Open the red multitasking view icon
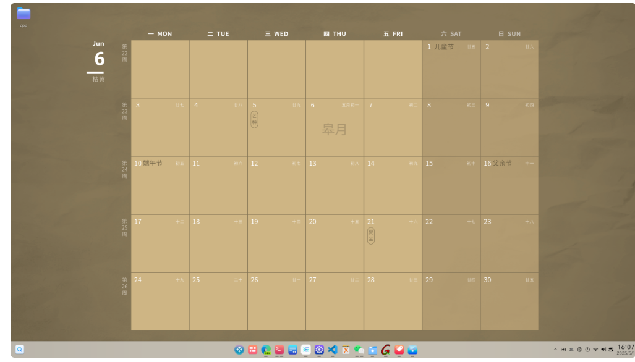The width and height of the screenshot is (635, 362). 253,350
